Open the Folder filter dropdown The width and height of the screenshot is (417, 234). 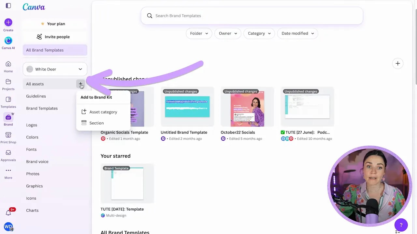tap(199, 33)
